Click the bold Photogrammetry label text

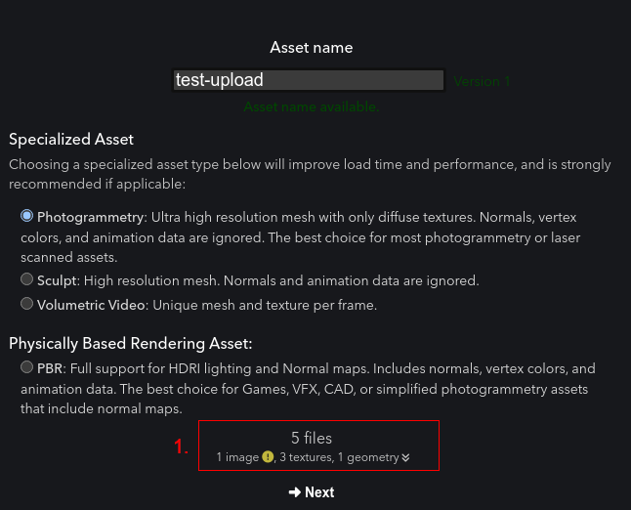pos(90,217)
